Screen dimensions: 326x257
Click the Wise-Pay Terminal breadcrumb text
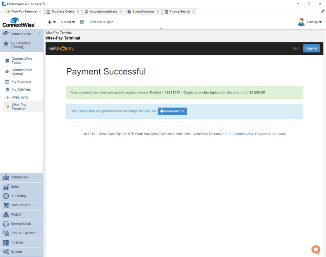tap(59, 33)
